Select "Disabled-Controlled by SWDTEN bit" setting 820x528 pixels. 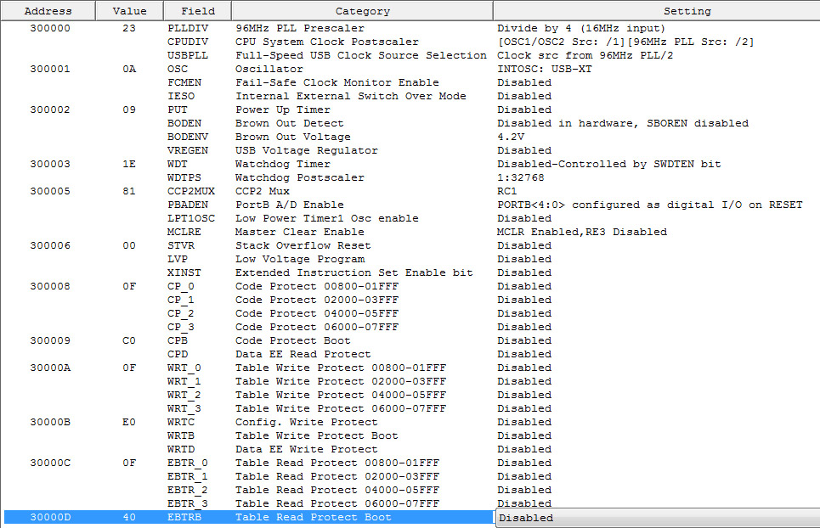click(608, 164)
